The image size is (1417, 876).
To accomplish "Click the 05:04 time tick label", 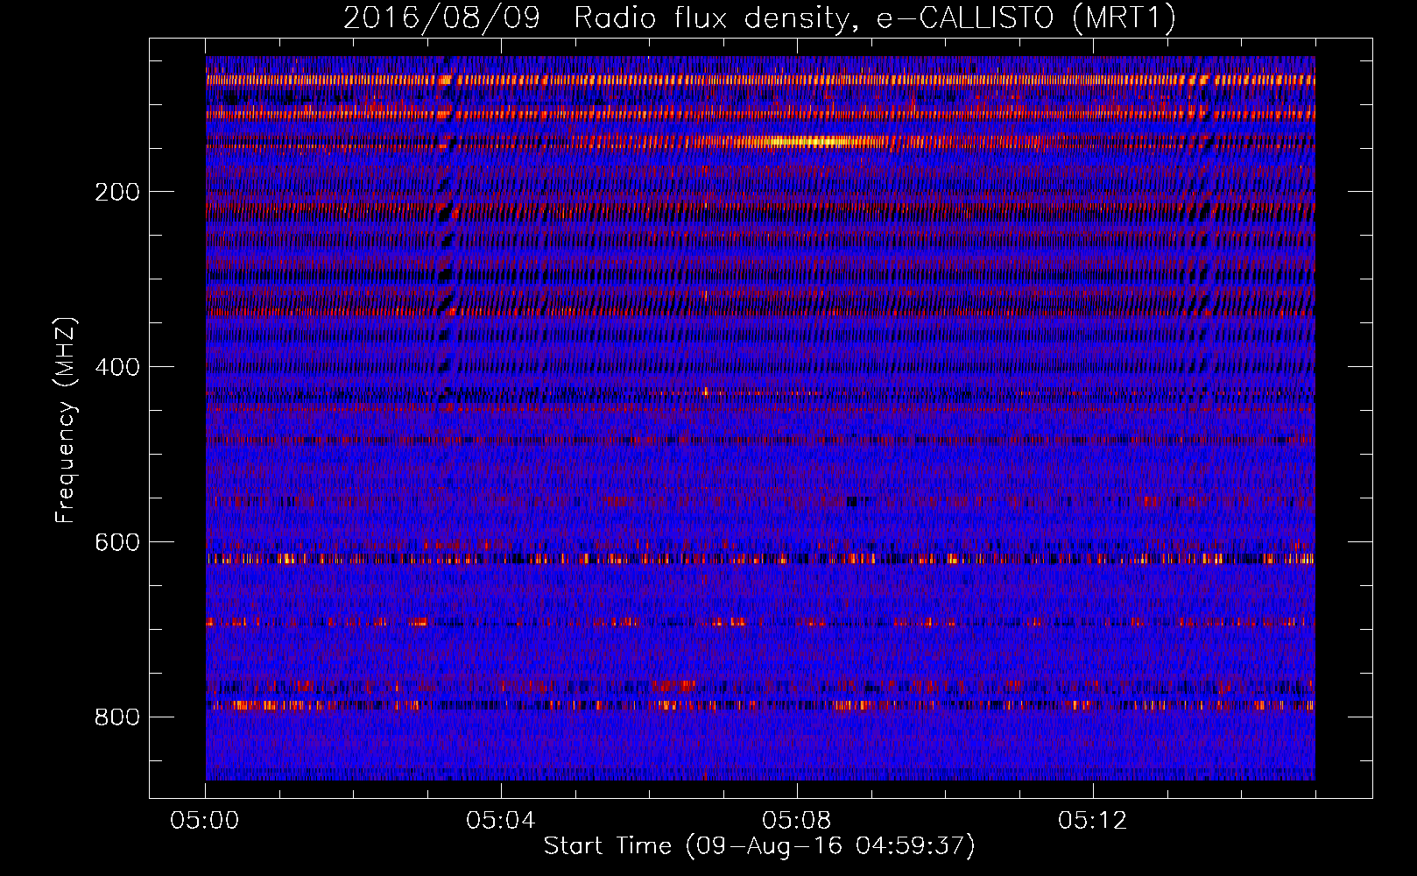I will pyautogui.click(x=501, y=821).
